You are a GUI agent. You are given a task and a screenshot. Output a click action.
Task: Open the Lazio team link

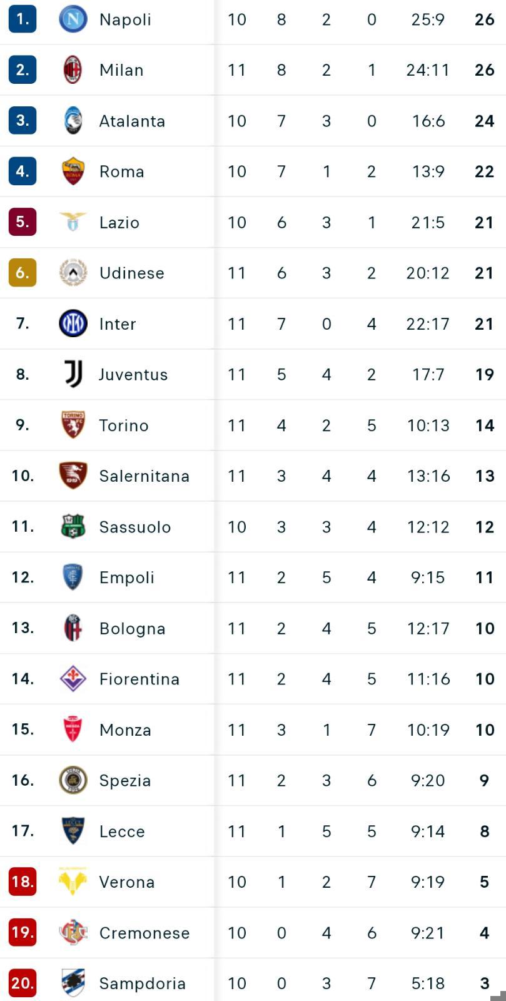click(119, 223)
